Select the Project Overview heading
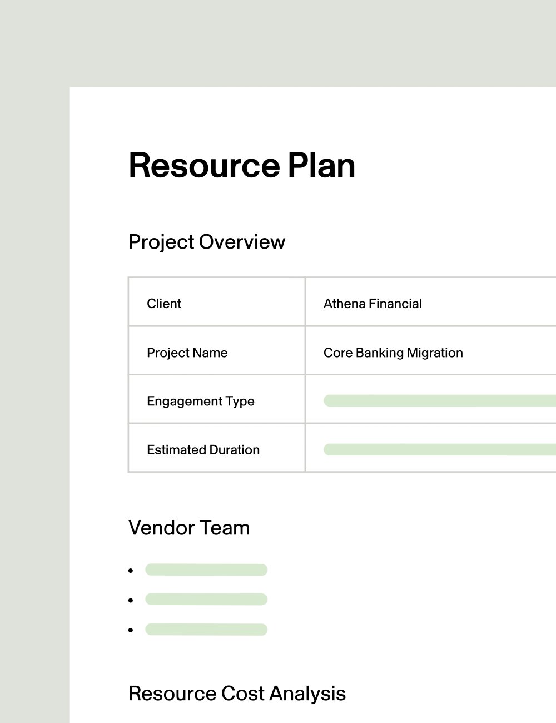This screenshot has width=556, height=723. tap(206, 242)
